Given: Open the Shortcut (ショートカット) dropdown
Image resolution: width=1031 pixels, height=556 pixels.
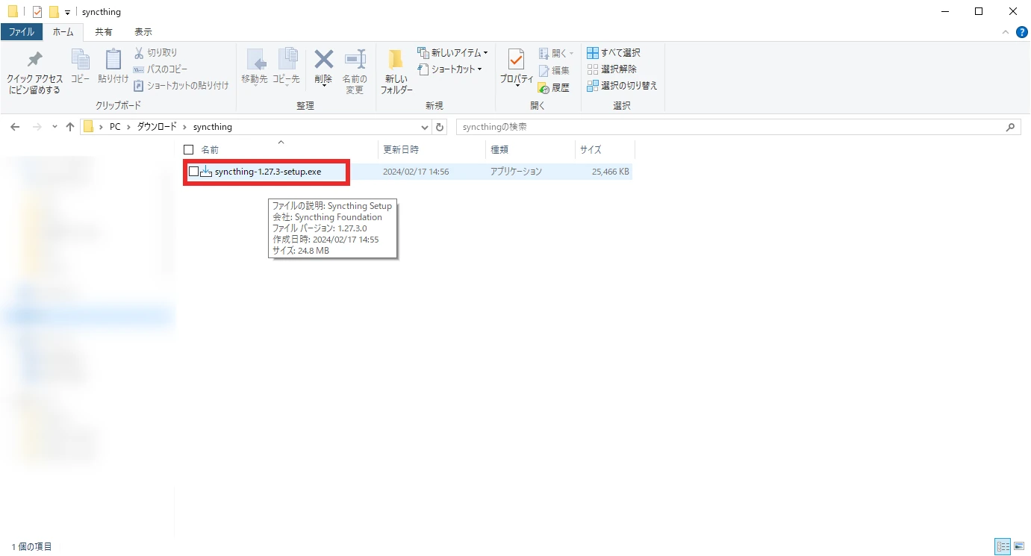Looking at the screenshot, I should 449,69.
